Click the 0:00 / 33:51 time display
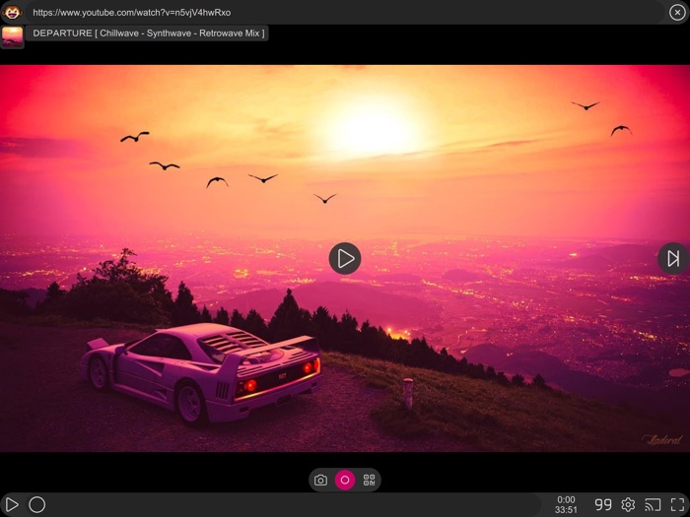The image size is (690, 517). tap(566, 504)
